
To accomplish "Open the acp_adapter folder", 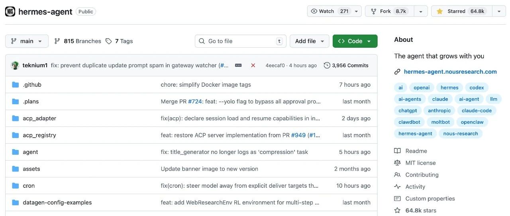I will [x=39, y=118].
